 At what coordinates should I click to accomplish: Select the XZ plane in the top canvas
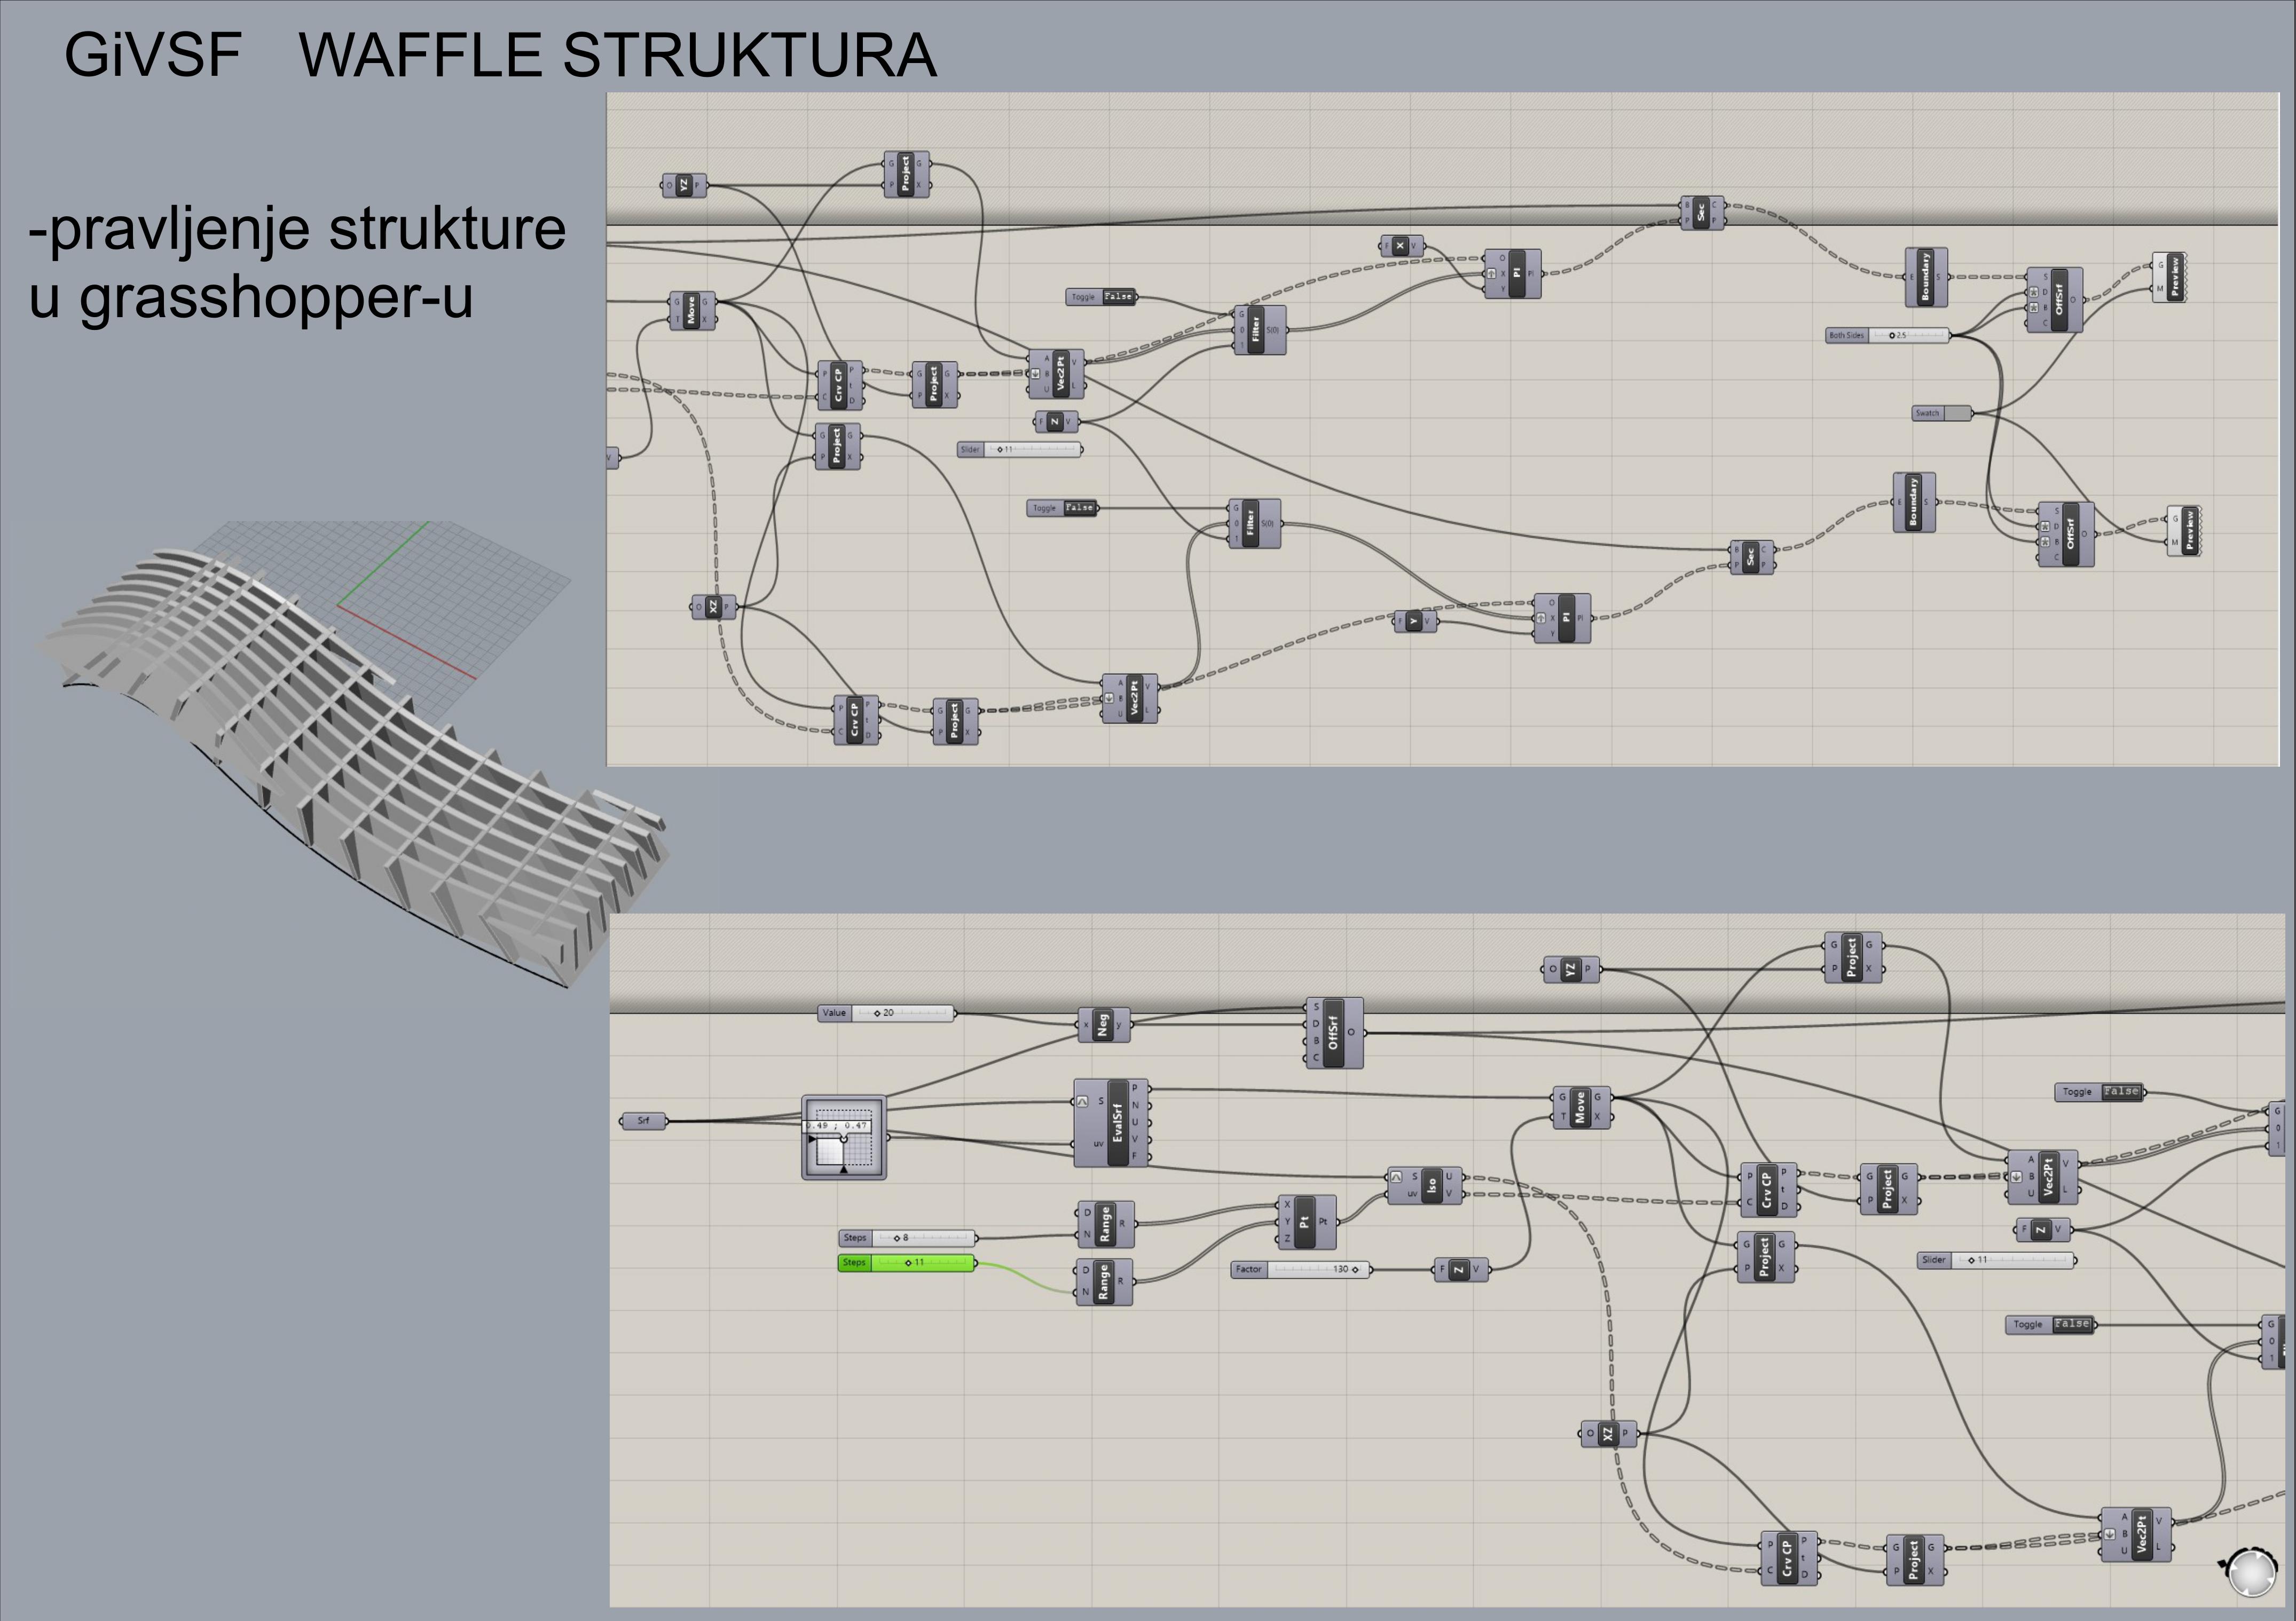pos(714,607)
